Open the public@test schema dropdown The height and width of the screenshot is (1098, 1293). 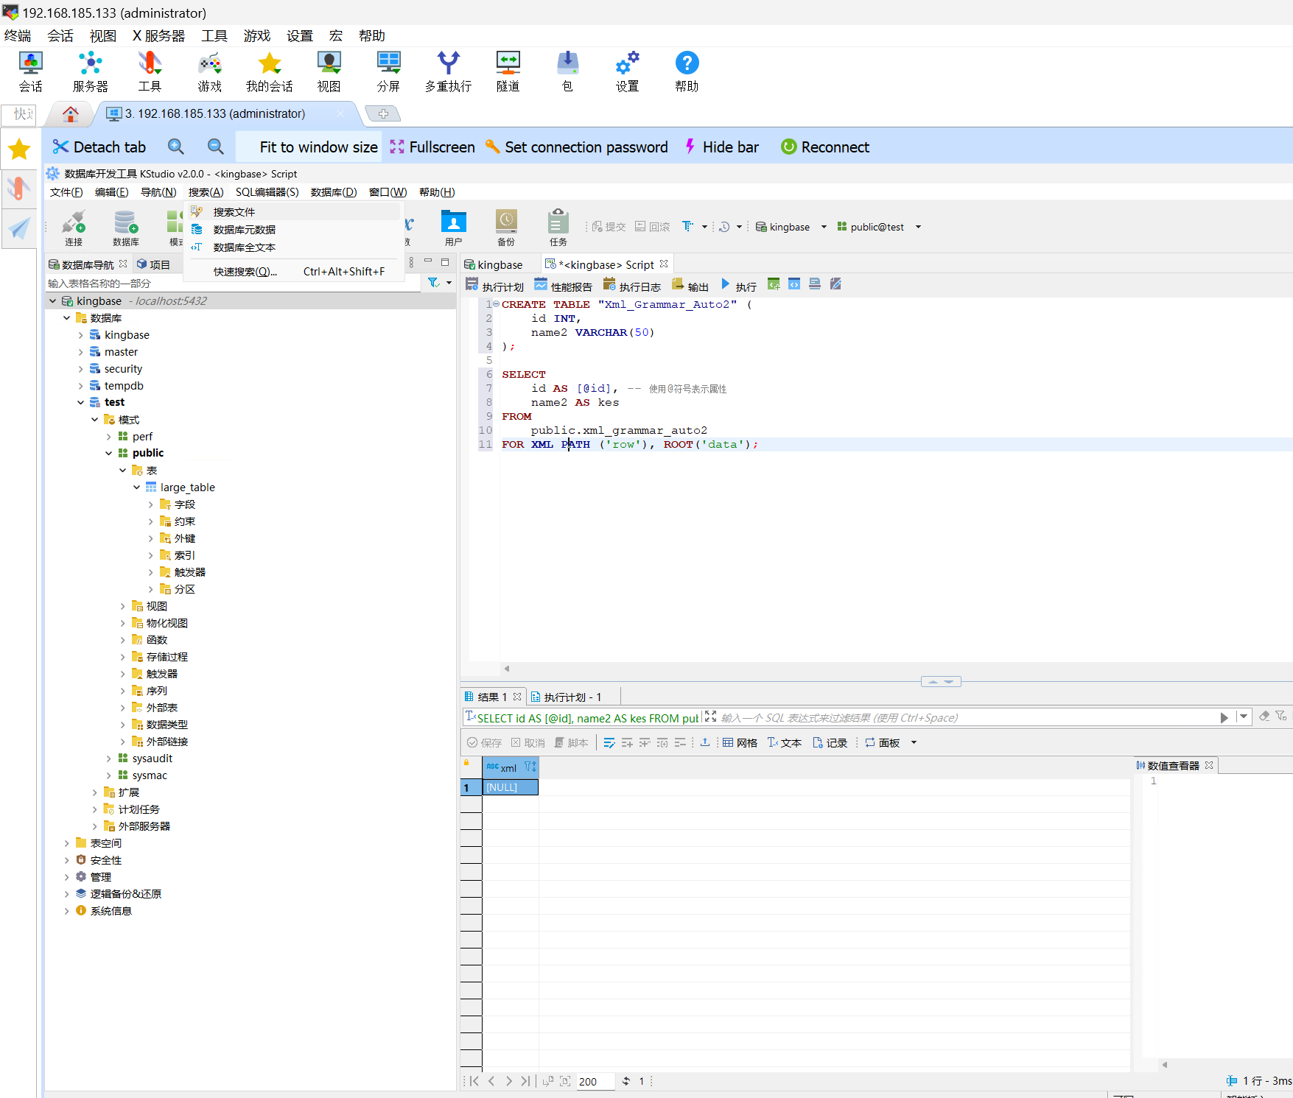pyautogui.click(x=918, y=227)
